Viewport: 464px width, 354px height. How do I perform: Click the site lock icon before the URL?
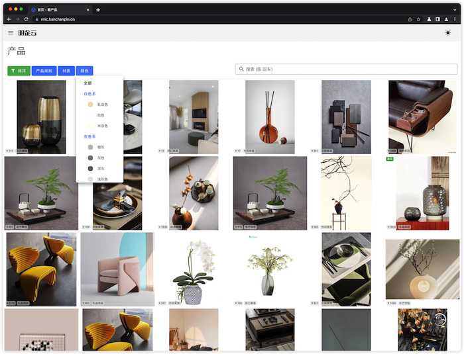[37, 19]
